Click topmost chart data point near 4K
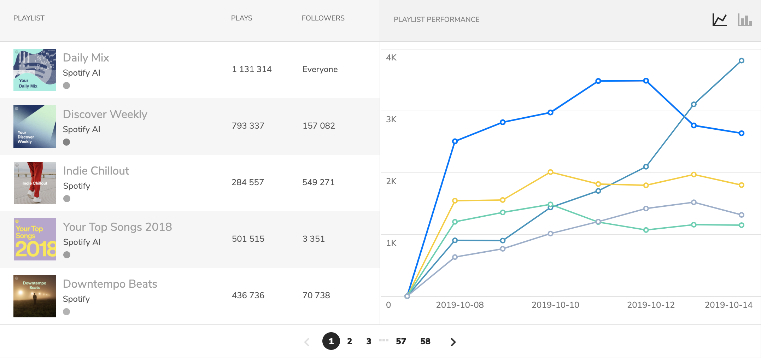The height and width of the screenshot is (358, 761). pos(742,61)
